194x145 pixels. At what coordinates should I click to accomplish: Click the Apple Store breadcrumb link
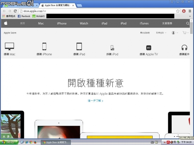10,33
